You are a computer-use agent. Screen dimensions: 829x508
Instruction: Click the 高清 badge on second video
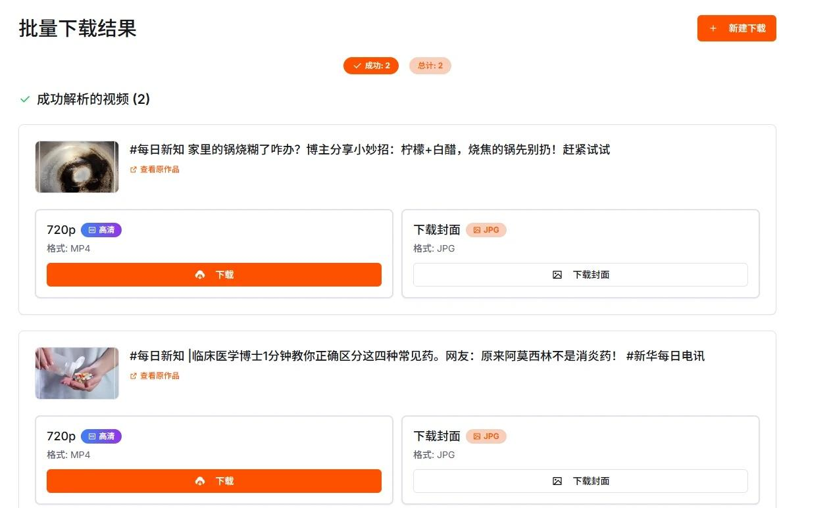(x=101, y=436)
